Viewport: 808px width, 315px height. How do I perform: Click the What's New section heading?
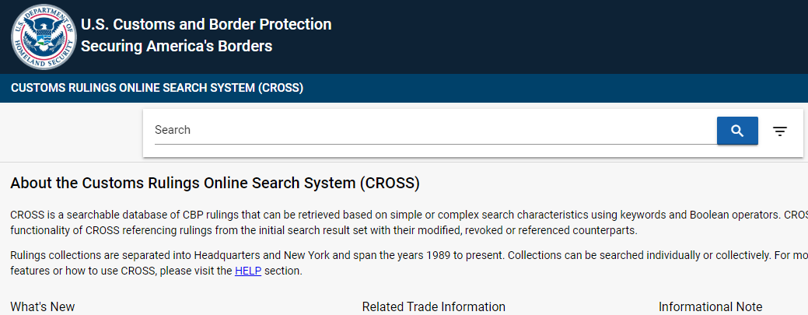coord(43,307)
